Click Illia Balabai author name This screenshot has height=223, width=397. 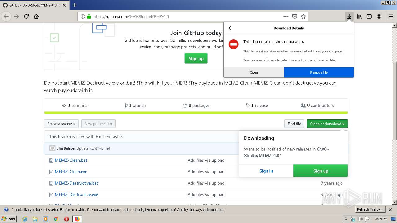[x=66, y=148]
